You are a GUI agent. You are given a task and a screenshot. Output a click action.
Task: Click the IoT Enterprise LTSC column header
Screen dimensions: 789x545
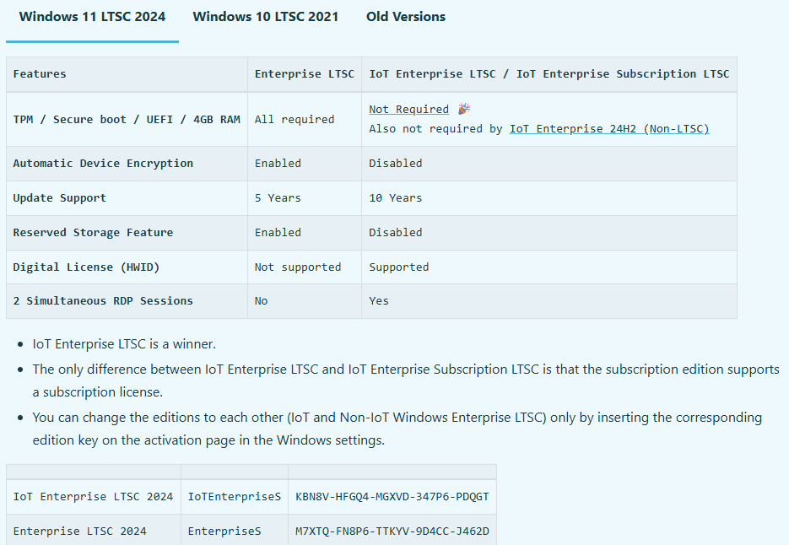point(548,73)
